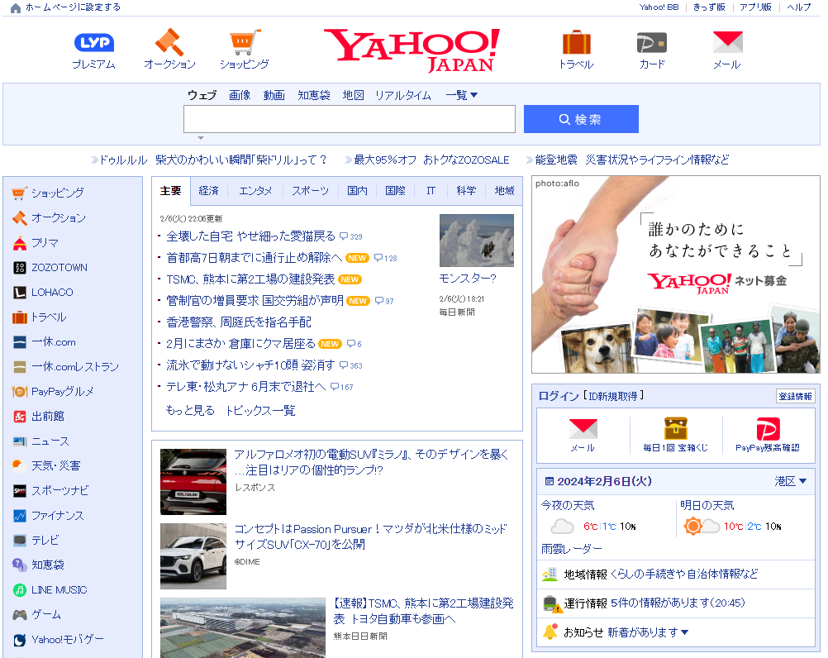The height and width of the screenshot is (658, 828).
Task: Open 知恵袋 in the left sidebar
Action: click(48, 565)
